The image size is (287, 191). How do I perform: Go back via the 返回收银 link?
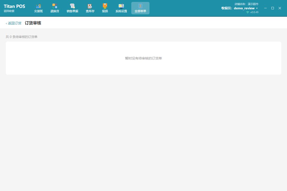tap(9, 11)
